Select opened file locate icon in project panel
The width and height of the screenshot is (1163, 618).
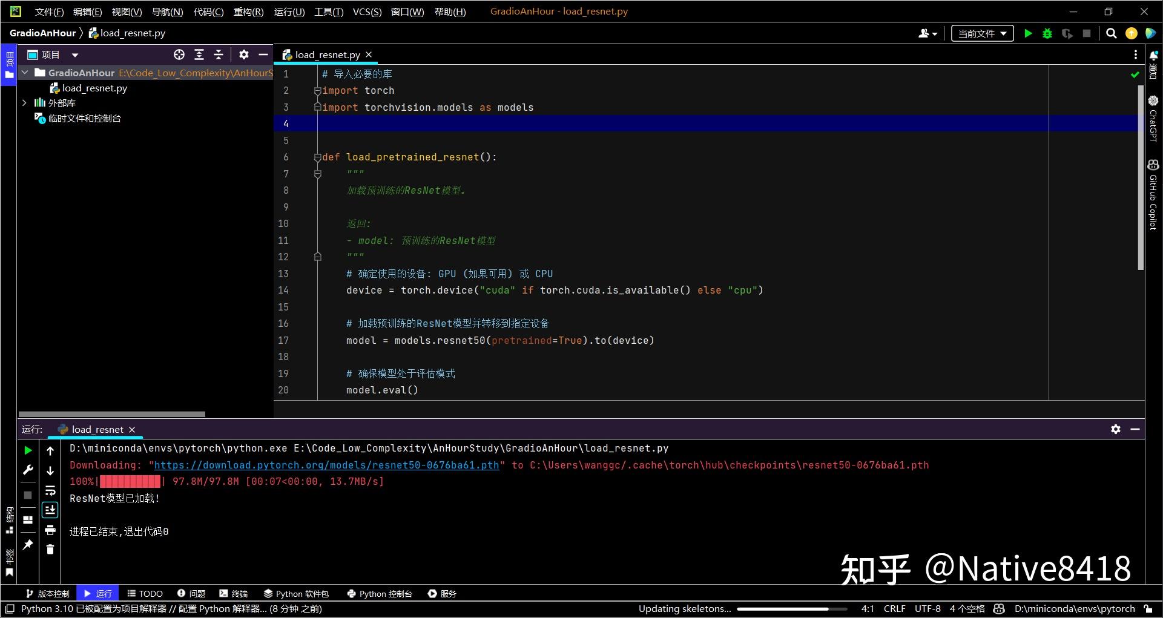coord(179,54)
